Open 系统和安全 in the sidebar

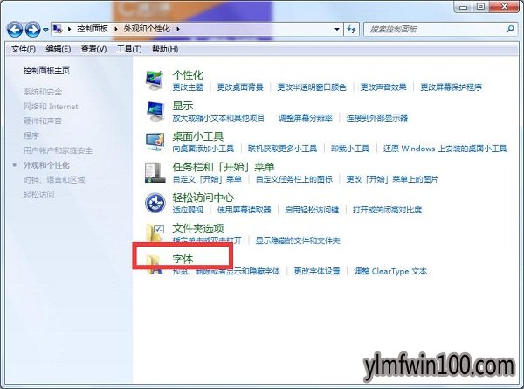click(x=43, y=92)
